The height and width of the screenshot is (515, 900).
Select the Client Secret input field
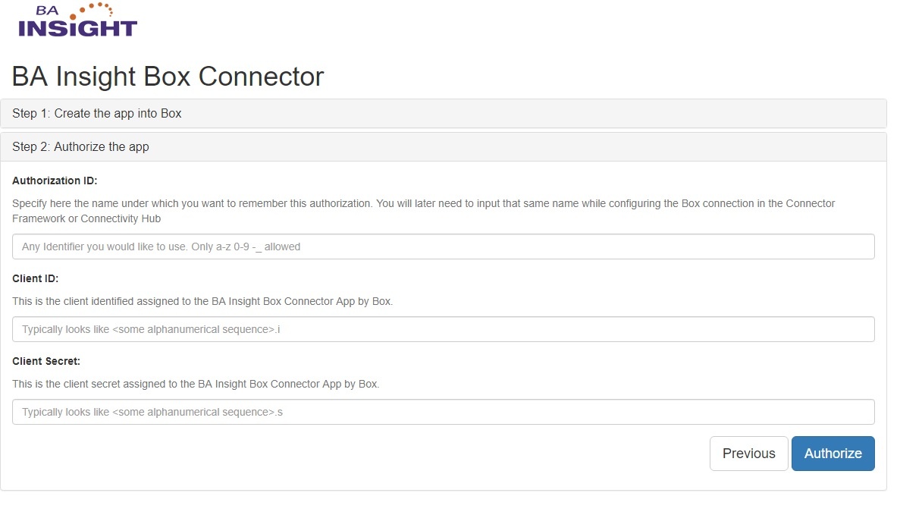coord(443,412)
